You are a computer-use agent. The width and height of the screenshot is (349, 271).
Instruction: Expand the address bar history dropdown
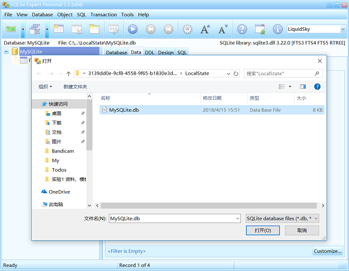click(x=228, y=74)
